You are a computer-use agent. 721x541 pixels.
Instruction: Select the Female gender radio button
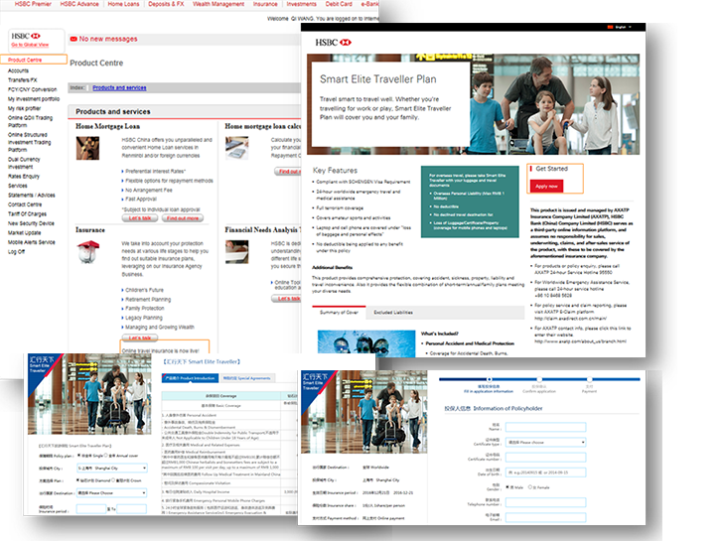tap(529, 486)
